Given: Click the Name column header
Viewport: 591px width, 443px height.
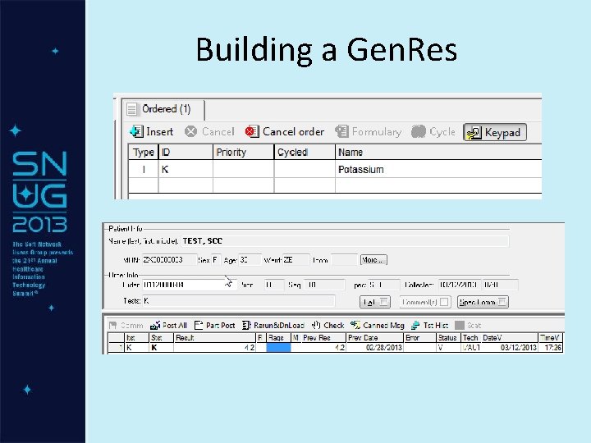Looking at the screenshot, I should 438,153.
